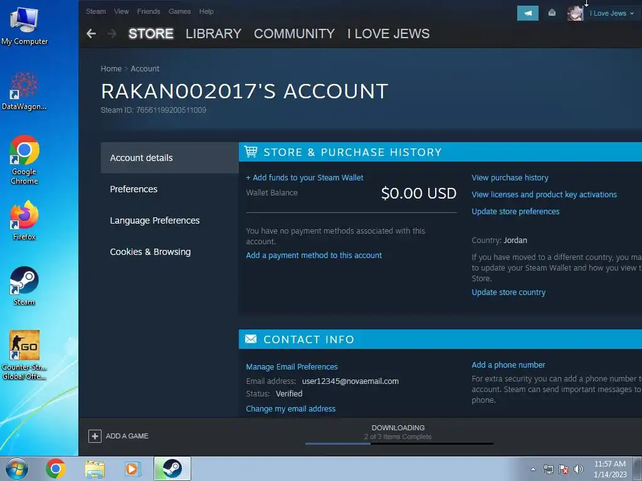Click the profile avatar thumbnail

pyautogui.click(x=576, y=14)
